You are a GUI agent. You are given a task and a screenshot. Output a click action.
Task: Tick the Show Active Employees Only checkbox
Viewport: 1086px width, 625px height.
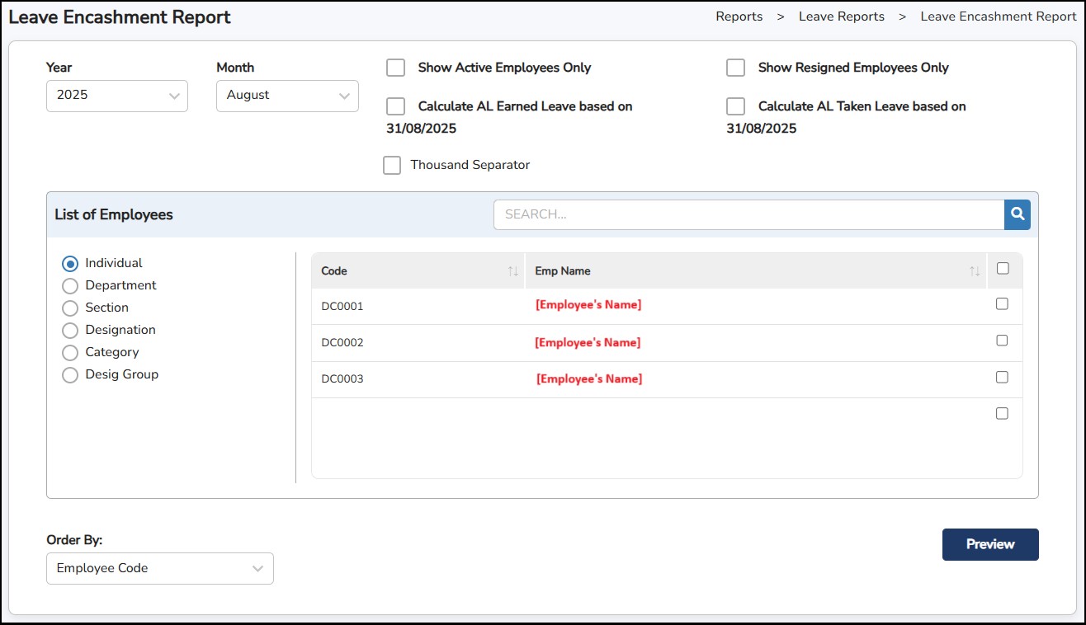click(x=396, y=68)
